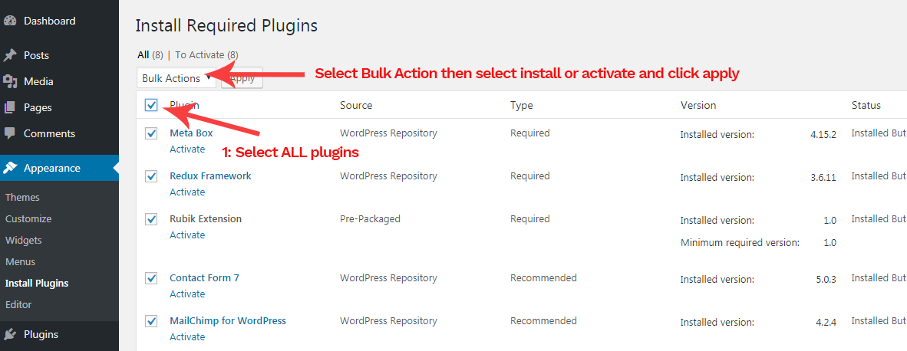Go to Widgets under Appearance
907x351 pixels.
23,240
